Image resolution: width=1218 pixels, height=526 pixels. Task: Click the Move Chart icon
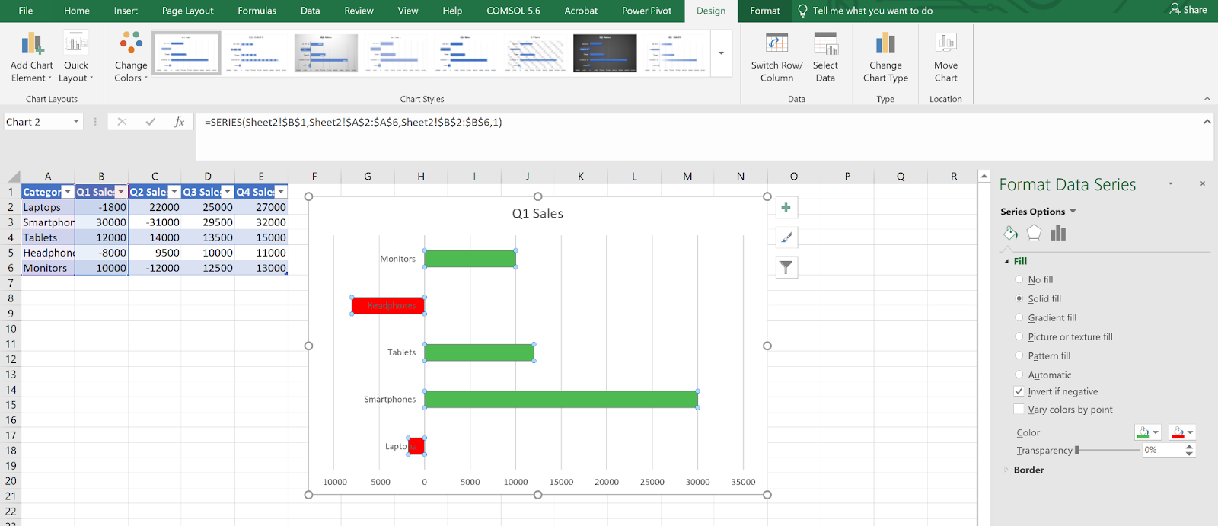click(945, 43)
